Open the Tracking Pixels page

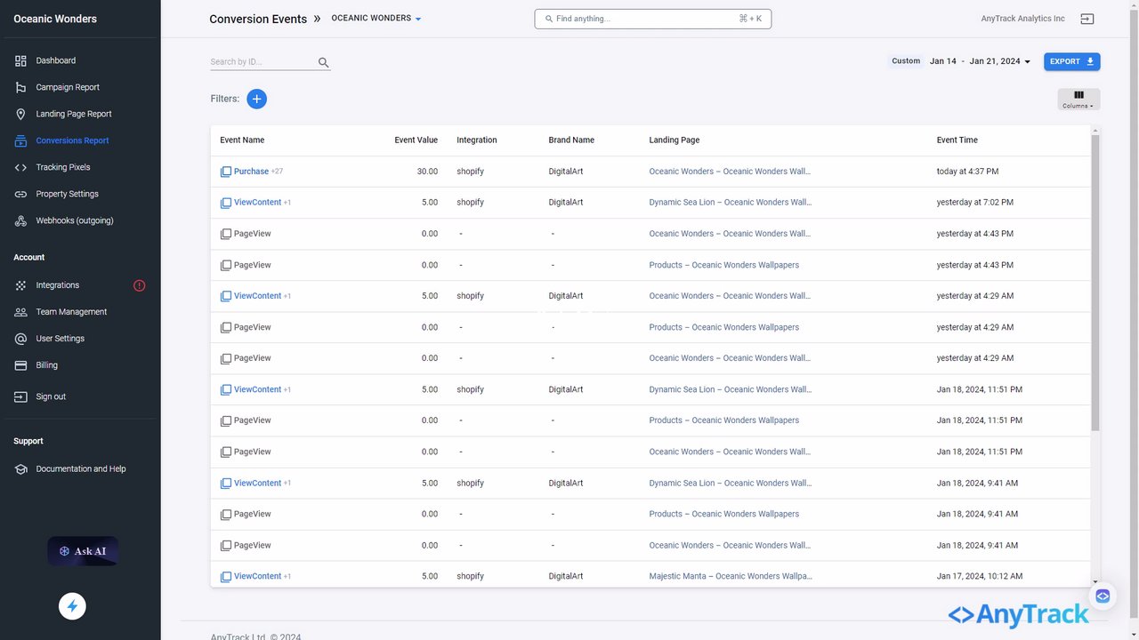[x=63, y=167]
